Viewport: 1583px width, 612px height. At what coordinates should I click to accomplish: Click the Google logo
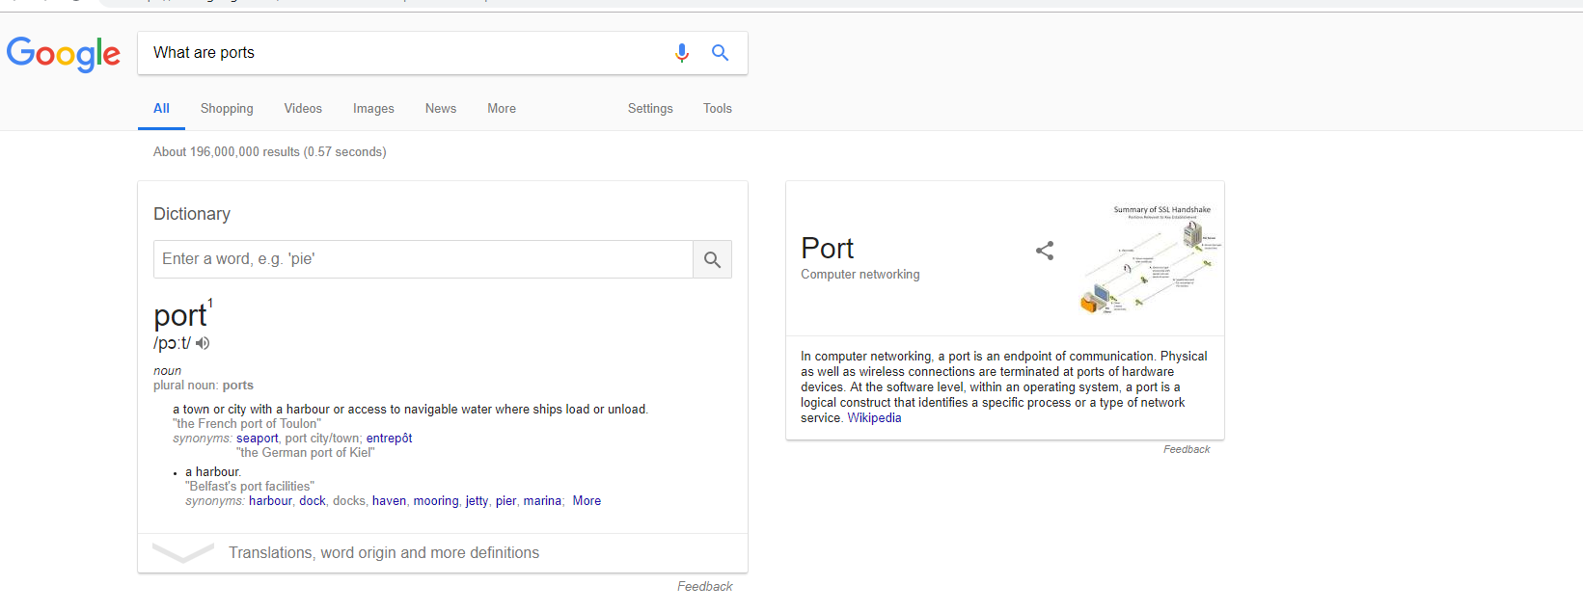[64, 54]
